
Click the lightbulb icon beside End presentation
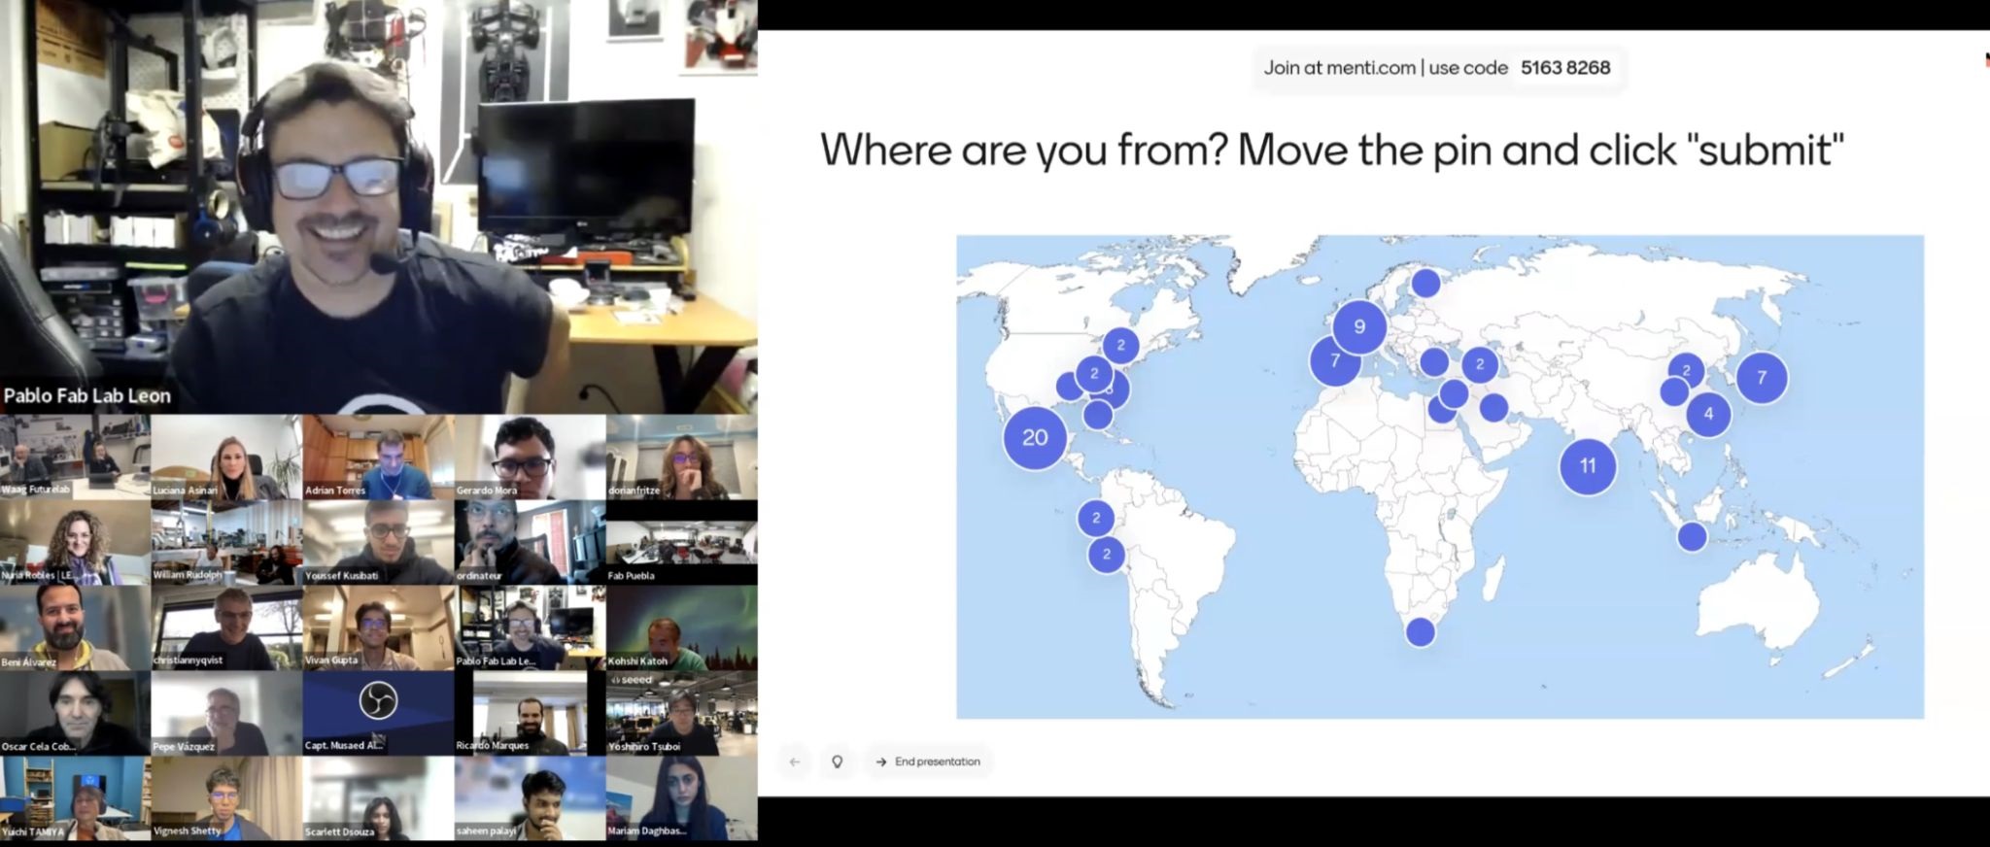click(x=837, y=762)
